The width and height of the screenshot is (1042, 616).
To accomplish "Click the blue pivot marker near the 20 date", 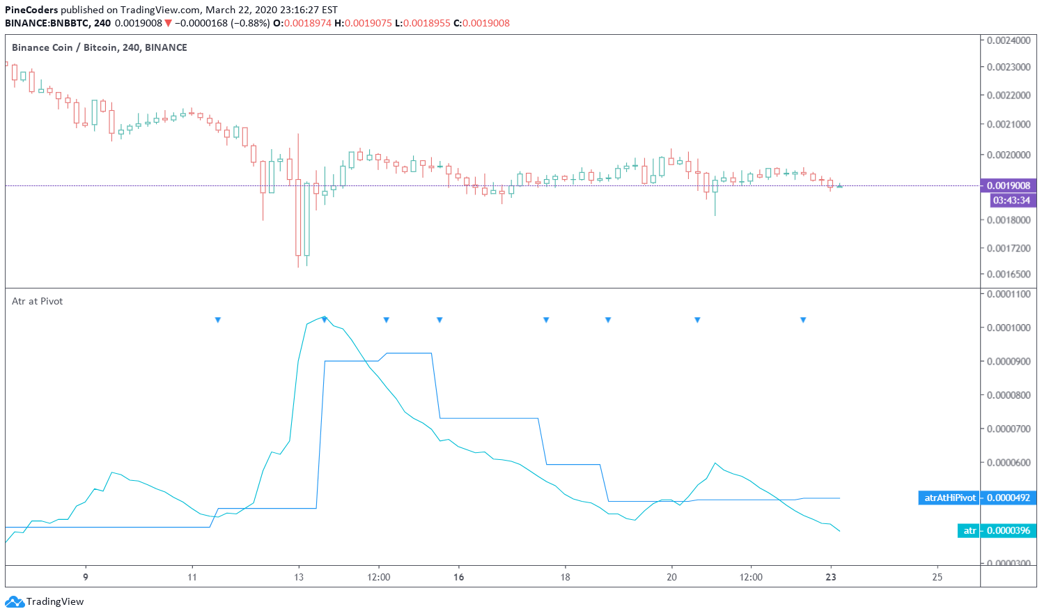I will pyautogui.click(x=697, y=320).
